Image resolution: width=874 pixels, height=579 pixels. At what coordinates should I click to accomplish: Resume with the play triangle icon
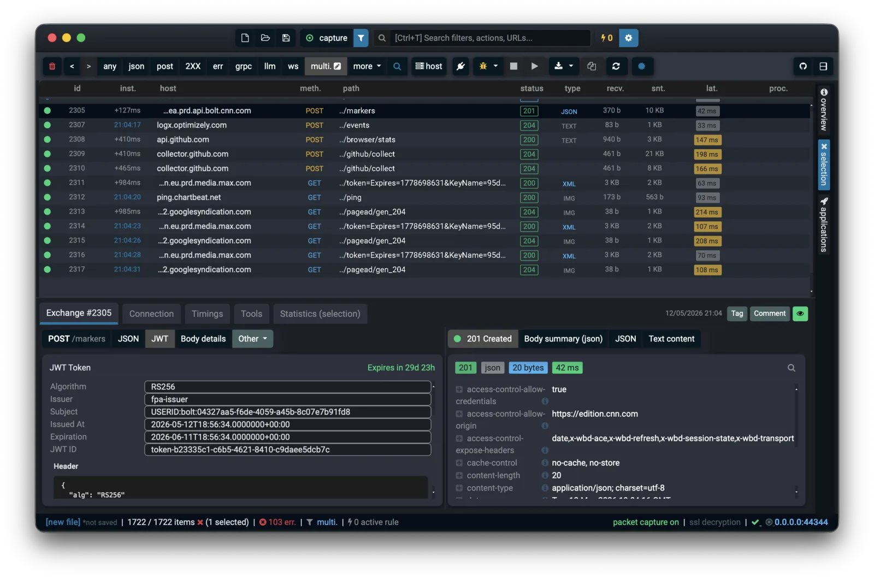(534, 66)
